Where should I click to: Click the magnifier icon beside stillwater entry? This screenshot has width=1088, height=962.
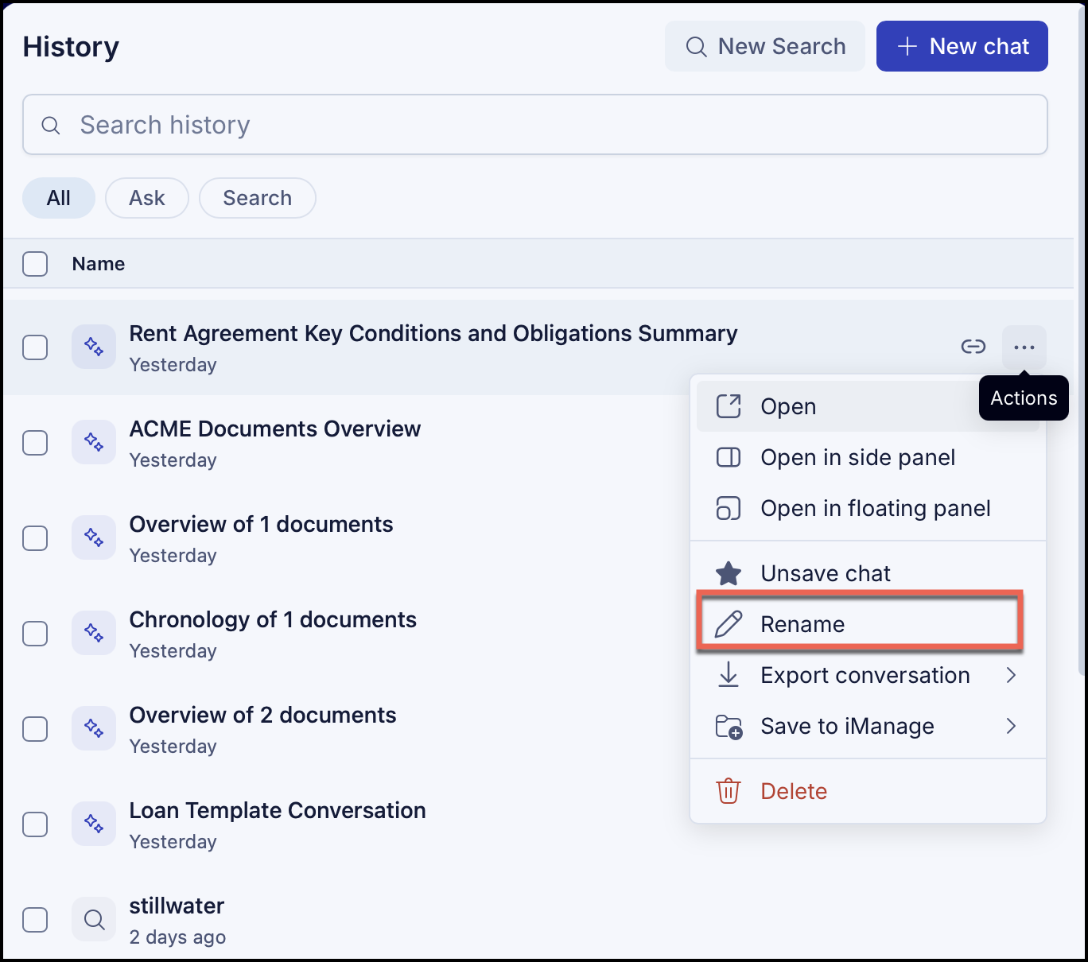pyautogui.click(x=94, y=919)
